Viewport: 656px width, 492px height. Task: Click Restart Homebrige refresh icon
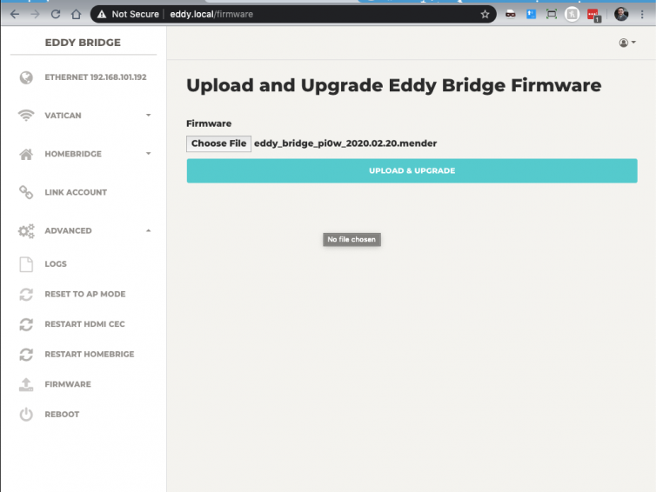tap(26, 355)
